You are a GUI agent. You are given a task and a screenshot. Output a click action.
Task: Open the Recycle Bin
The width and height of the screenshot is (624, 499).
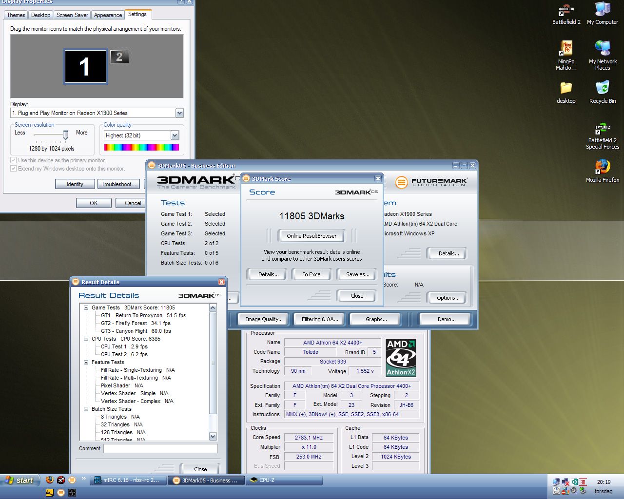point(603,92)
